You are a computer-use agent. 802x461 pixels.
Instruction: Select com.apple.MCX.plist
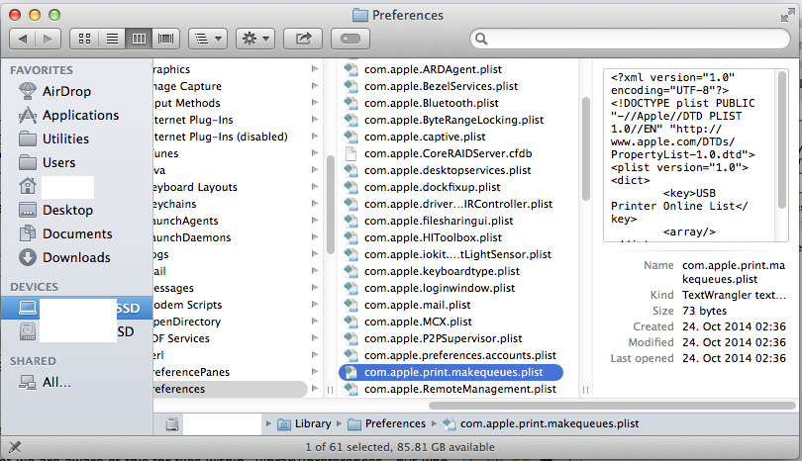point(418,322)
